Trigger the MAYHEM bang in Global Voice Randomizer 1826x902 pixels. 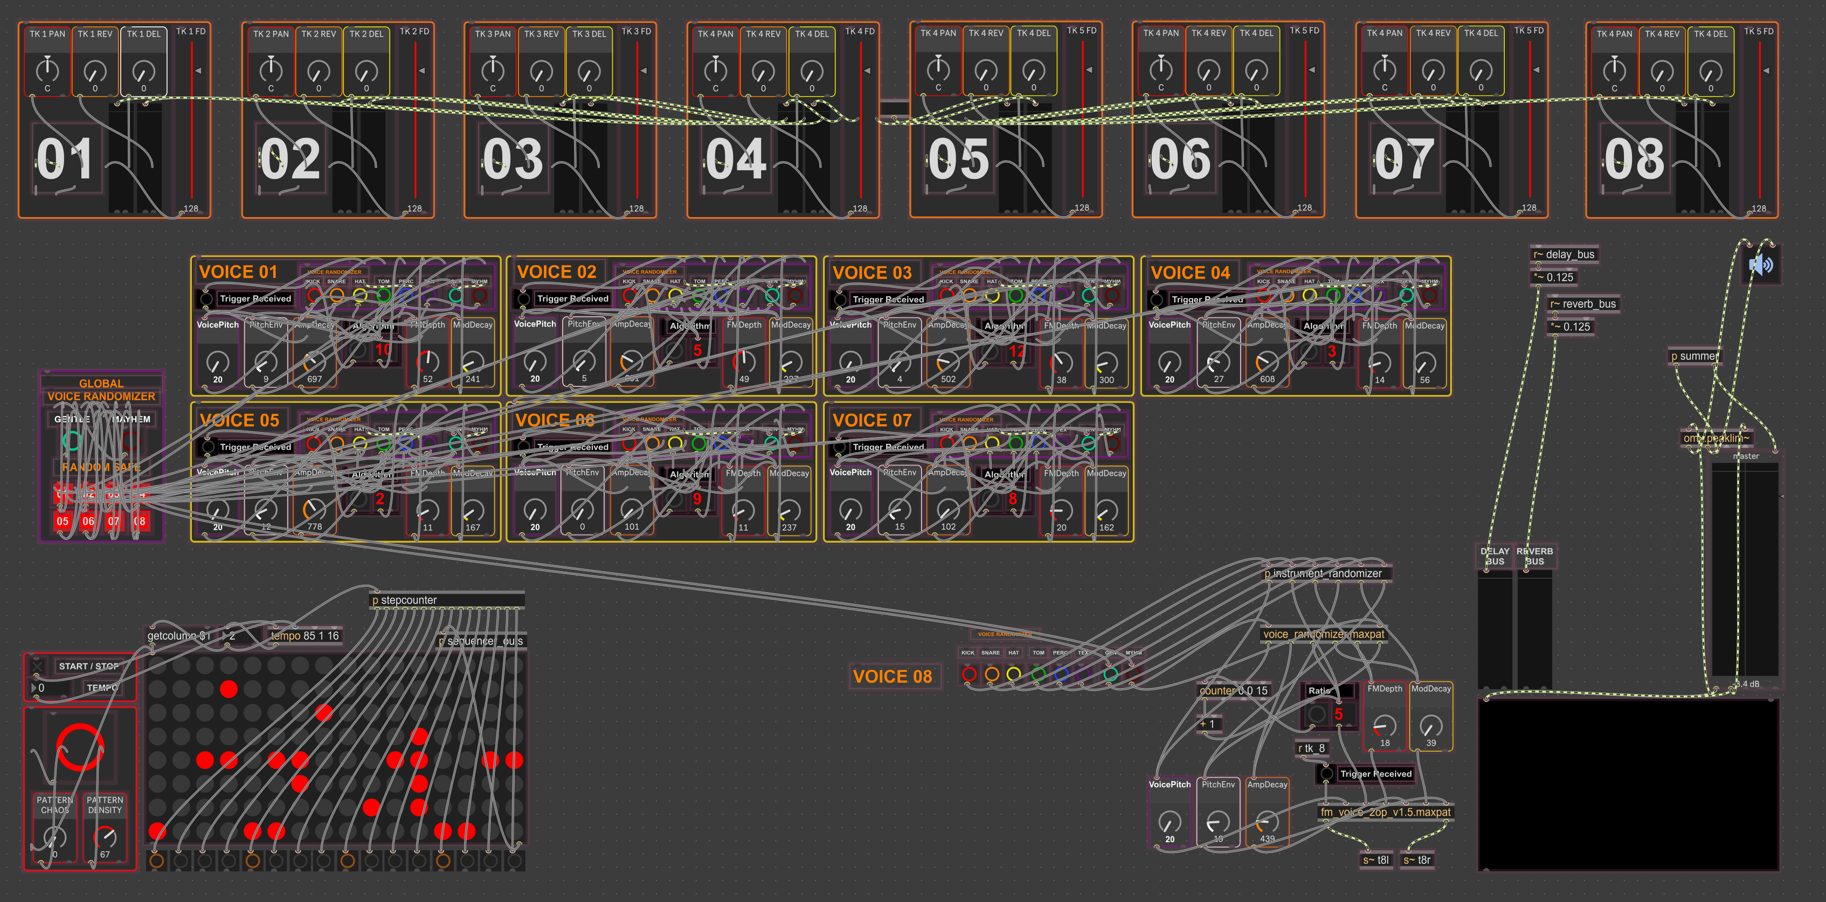(x=133, y=441)
